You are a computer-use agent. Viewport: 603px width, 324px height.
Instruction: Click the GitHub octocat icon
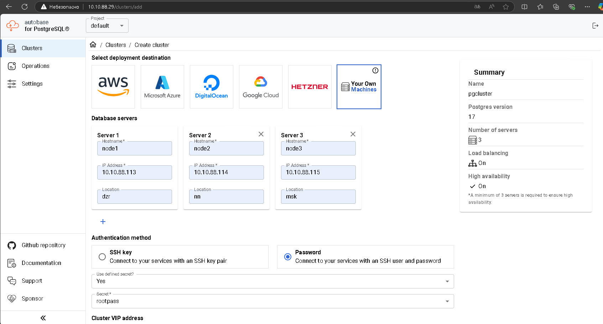(x=12, y=245)
